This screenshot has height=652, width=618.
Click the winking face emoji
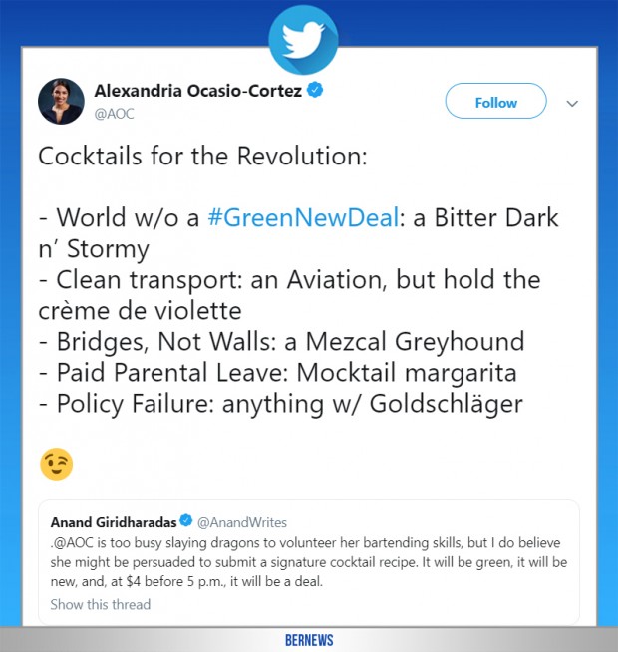[56, 465]
